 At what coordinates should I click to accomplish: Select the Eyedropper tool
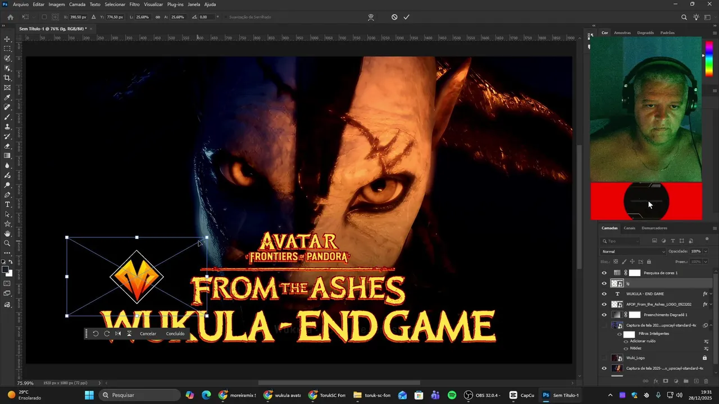coord(7,98)
